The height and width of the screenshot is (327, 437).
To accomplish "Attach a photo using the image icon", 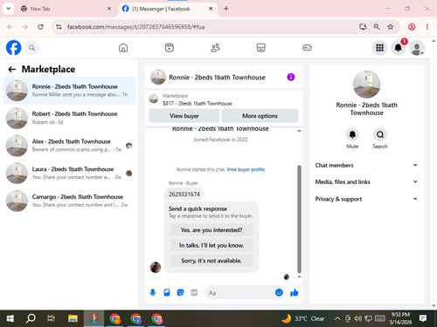I will [x=167, y=292].
